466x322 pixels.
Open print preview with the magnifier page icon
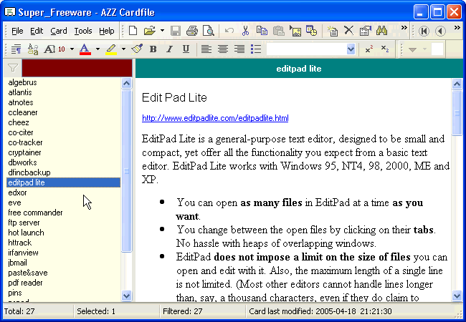pyautogui.click(x=209, y=31)
